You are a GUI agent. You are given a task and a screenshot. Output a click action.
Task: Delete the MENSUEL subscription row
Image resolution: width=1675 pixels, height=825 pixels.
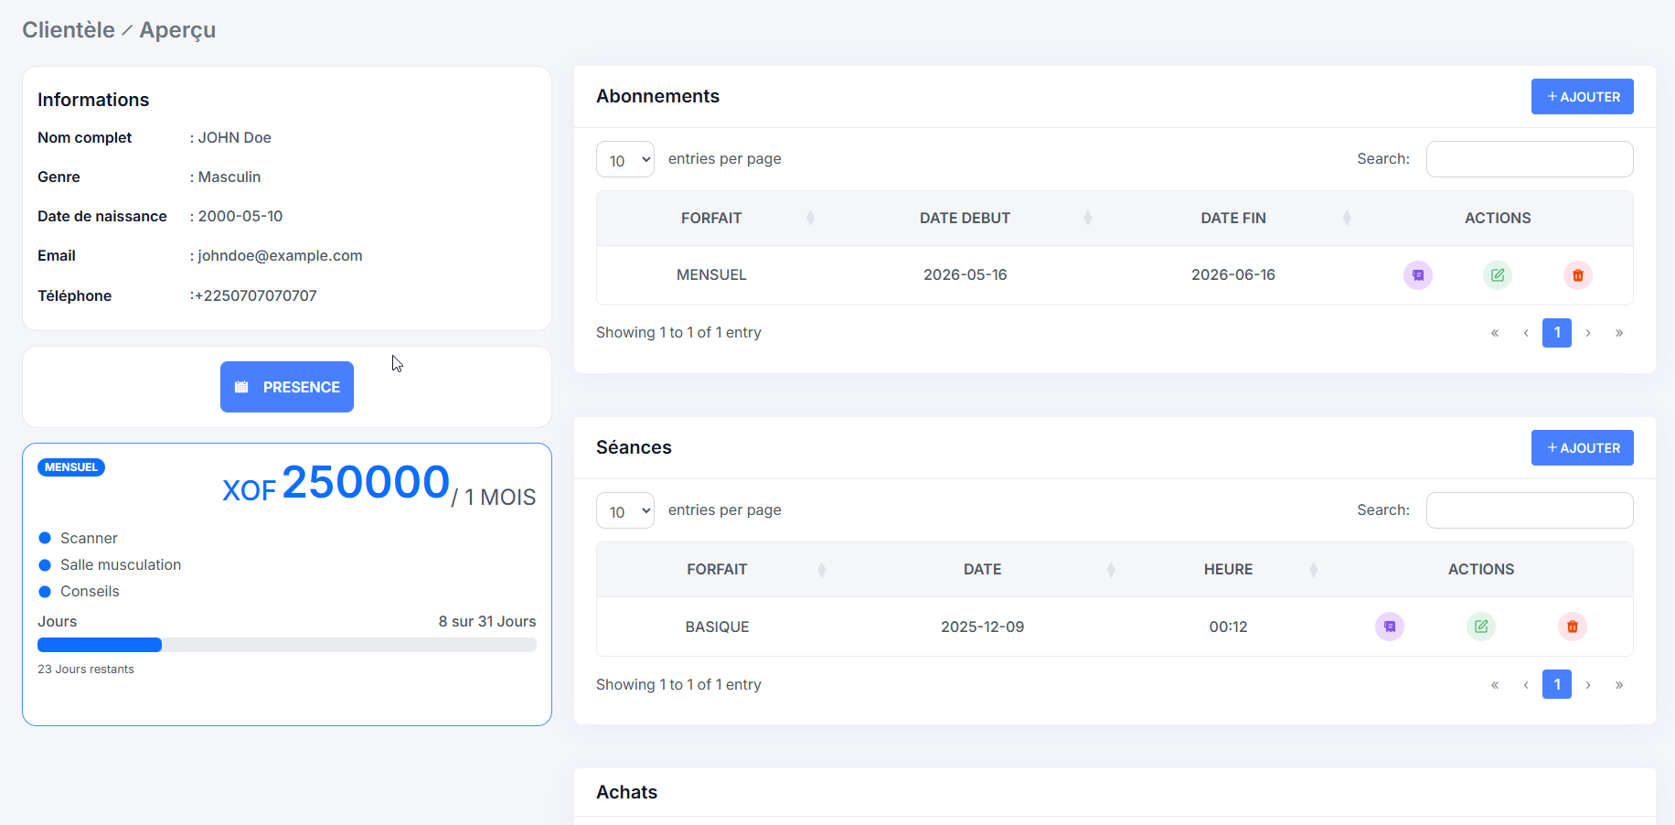pos(1577,275)
